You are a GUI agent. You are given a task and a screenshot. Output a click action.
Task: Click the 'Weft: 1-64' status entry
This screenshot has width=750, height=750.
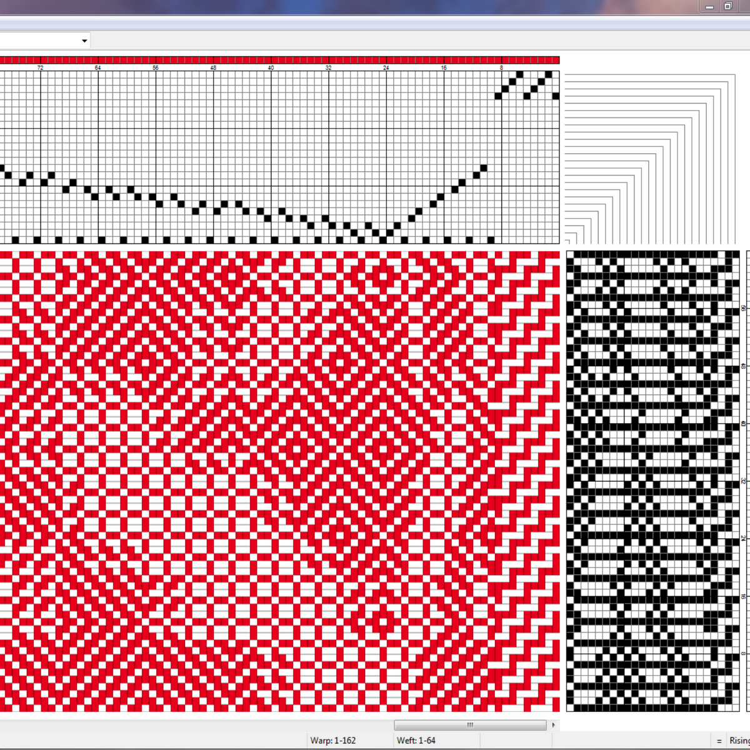pos(416,741)
